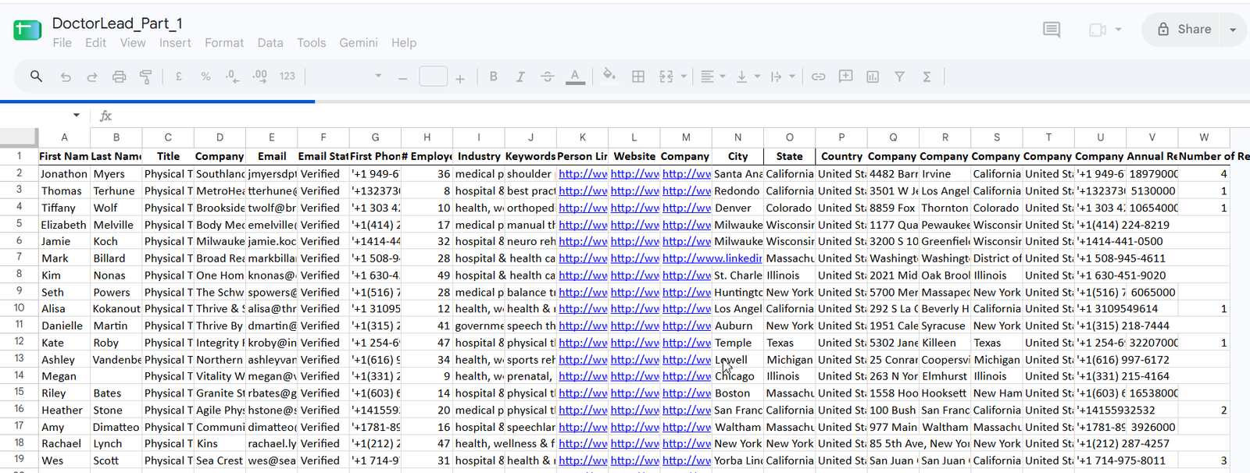Click the cell containing Vandenbe
1250x473 pixels.
point(116,360)
